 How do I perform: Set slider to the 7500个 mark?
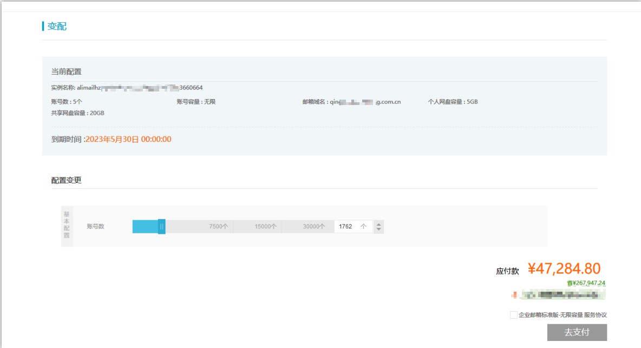point(218,227)
